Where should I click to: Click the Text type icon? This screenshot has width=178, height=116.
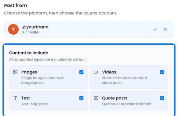pyautogui.click(x=15, y=98)
